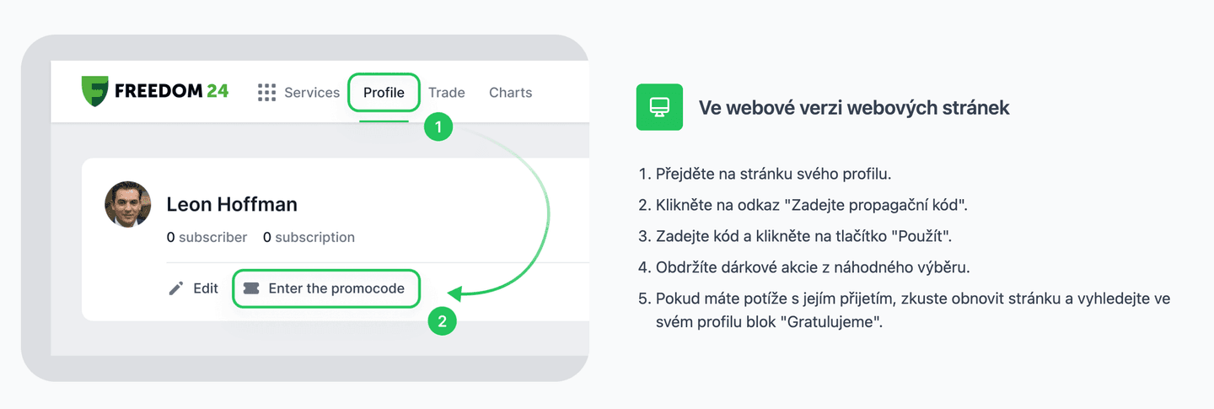Open the 0 subscriber count
Screen dimensions: 1214x409
(207, 238)
